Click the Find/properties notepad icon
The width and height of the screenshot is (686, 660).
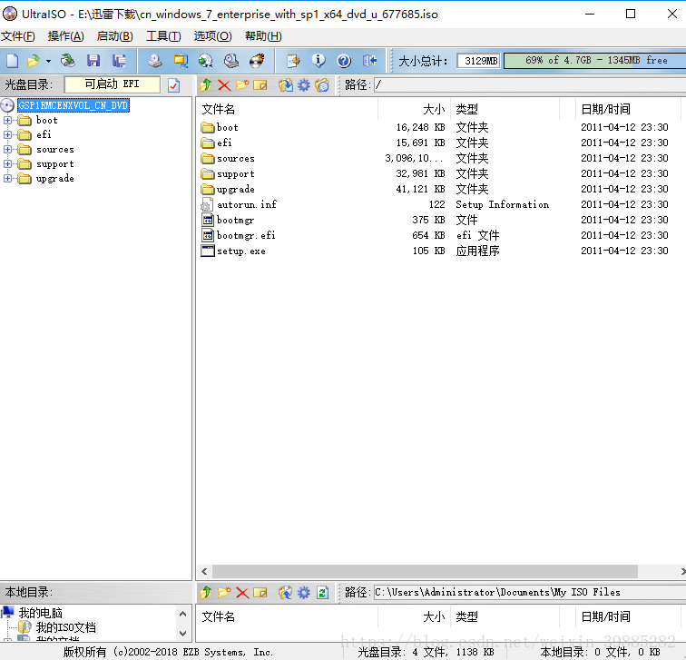tap(293, 61)
